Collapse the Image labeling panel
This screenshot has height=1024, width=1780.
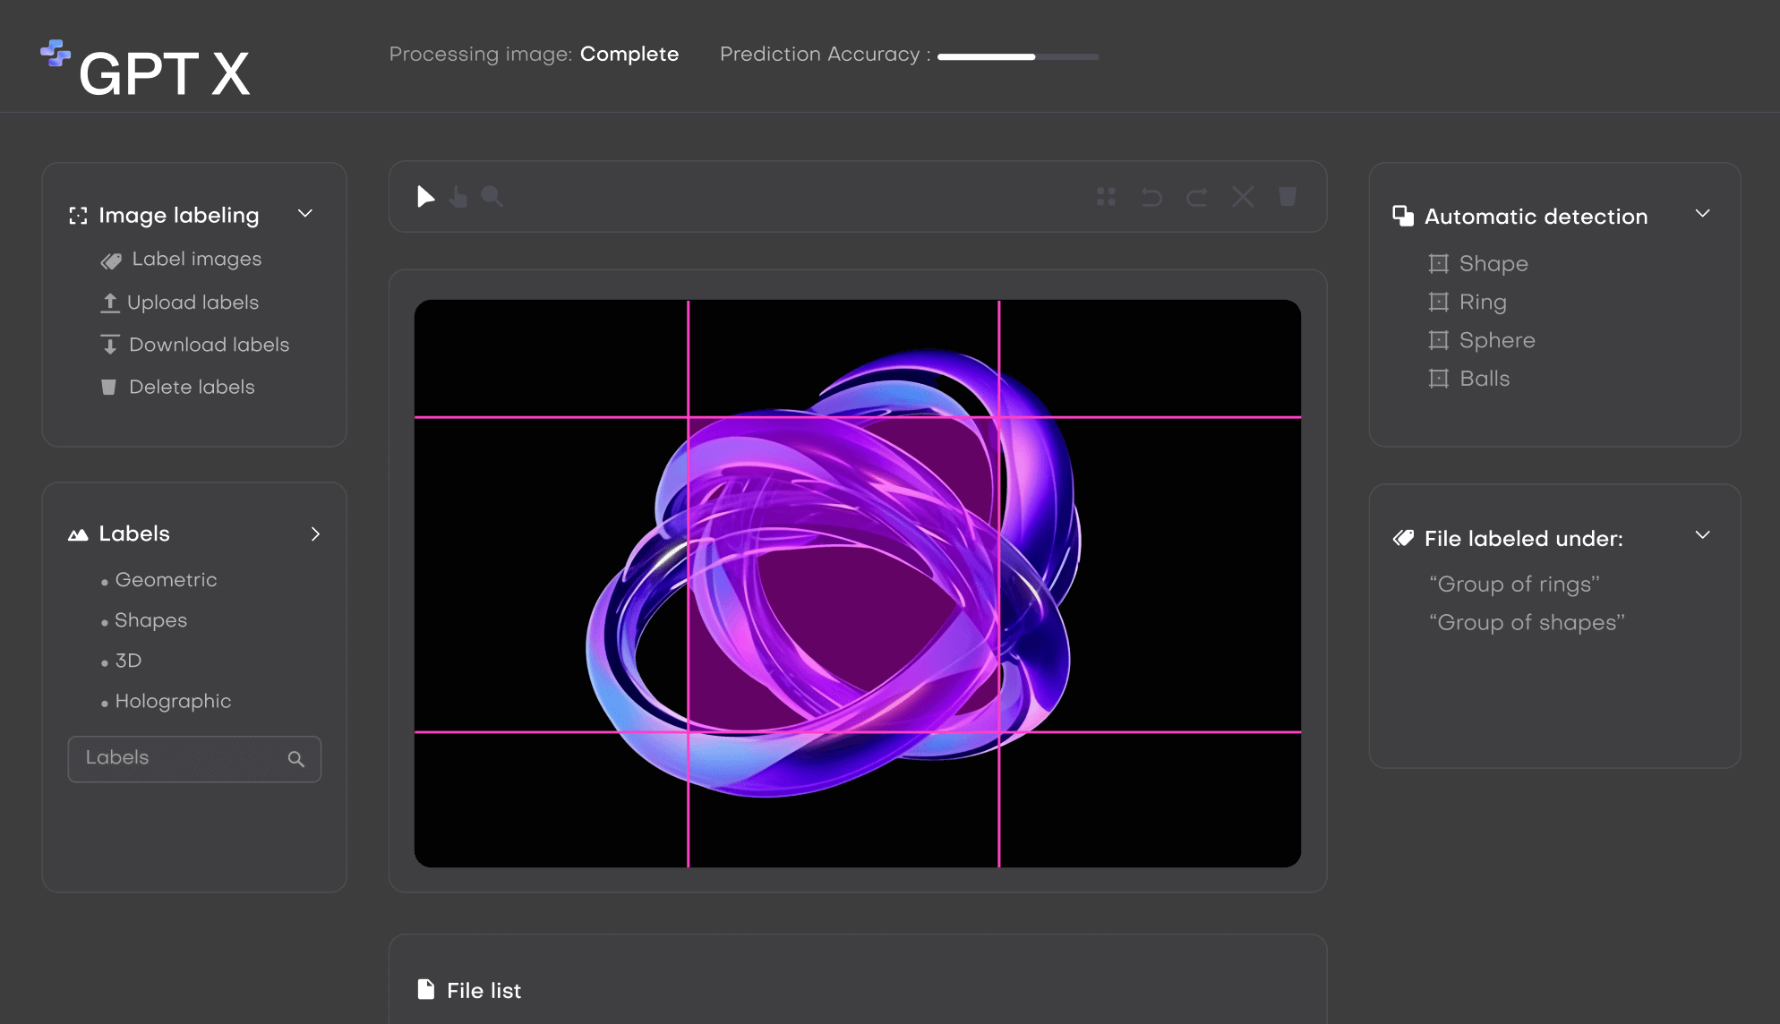click(304, 213)
